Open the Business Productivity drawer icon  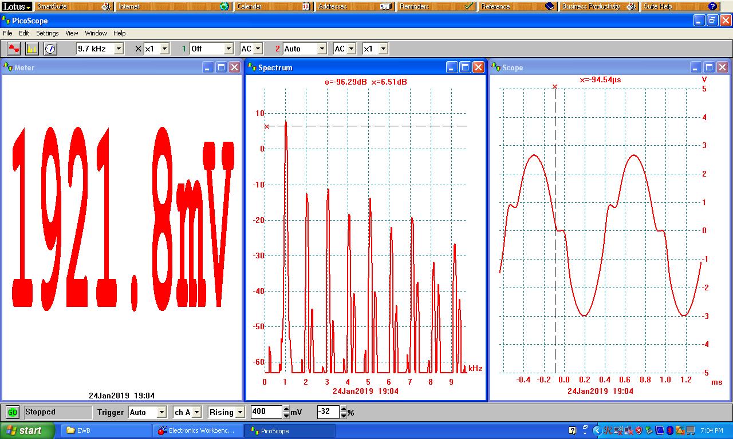click(x=631, y=6)
